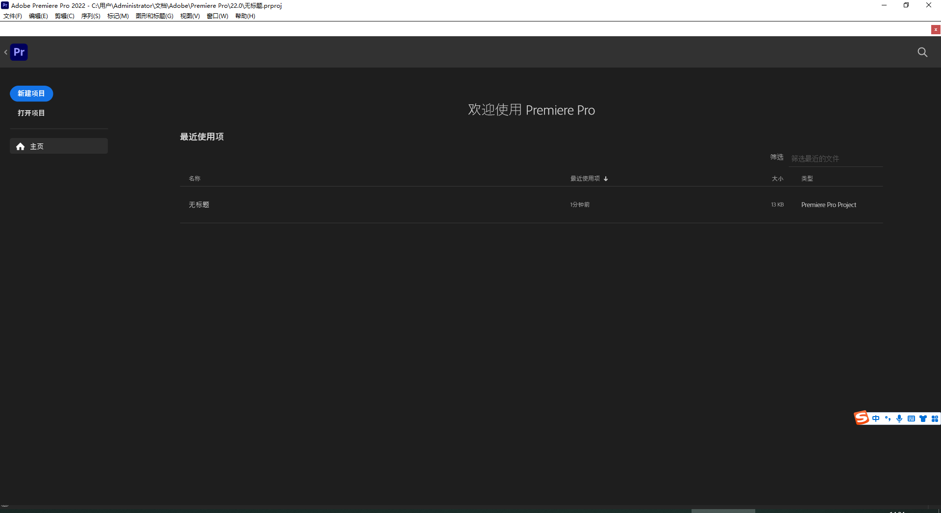Viewport: 941px width, 513px height.
Task: Open the 序列(S) menu
Action: pos(91,16)
